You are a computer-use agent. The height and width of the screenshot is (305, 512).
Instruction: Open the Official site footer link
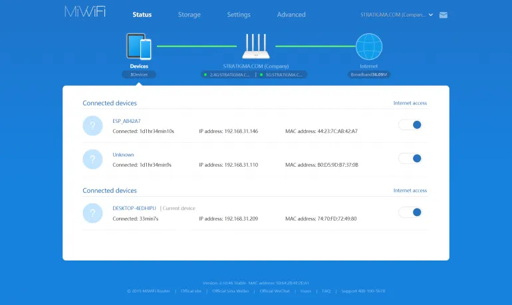pyautogui.click(x=192, y=291)
